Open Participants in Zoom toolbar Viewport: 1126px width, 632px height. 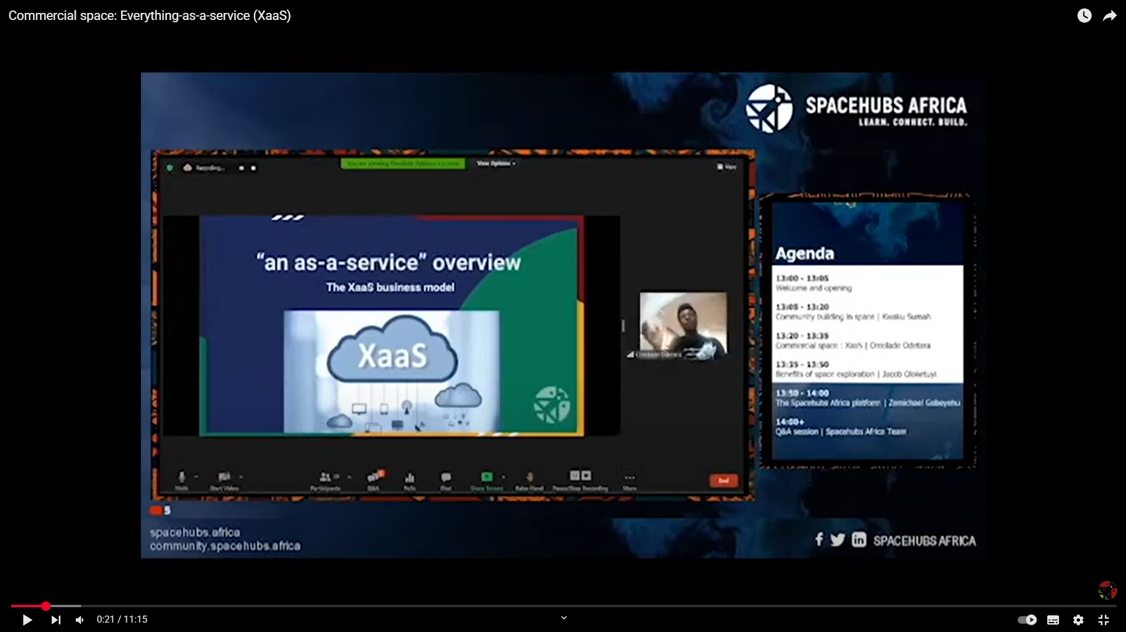click(x=325, y=480)
